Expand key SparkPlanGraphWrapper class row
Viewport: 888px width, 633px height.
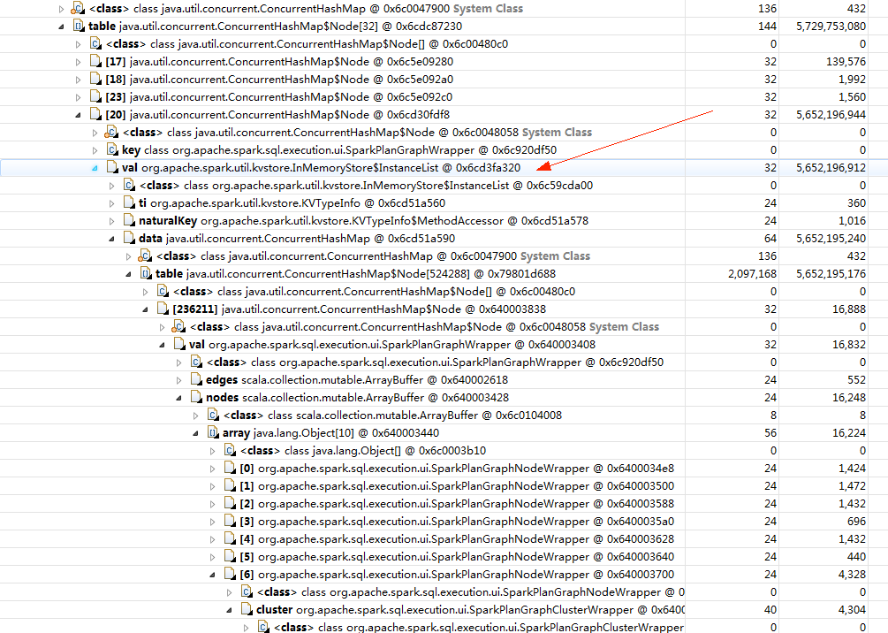pos(95,150)
